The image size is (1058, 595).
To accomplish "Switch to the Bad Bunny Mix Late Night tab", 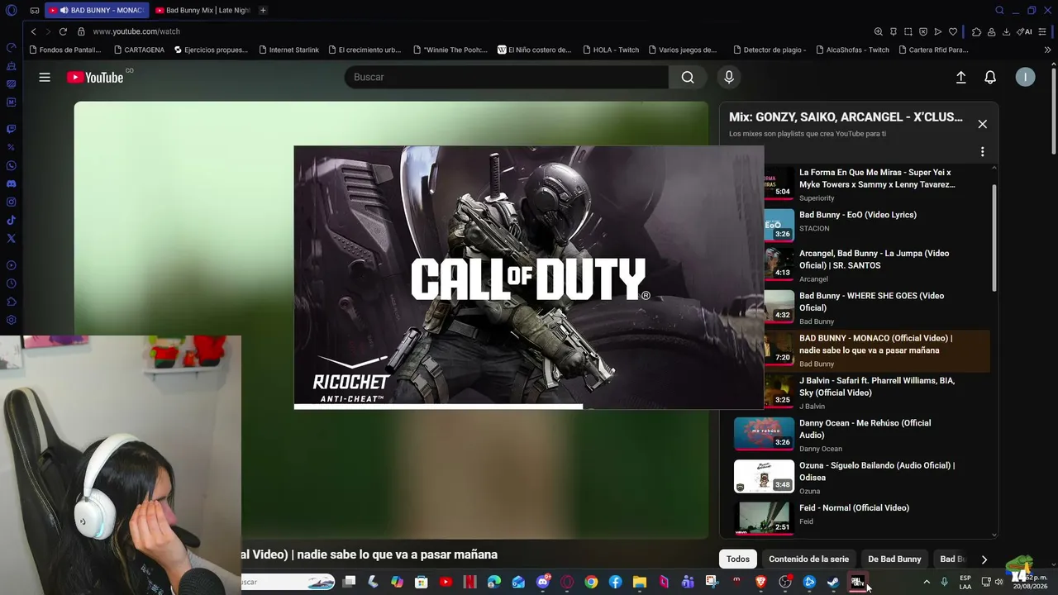I will click(203, 11).
